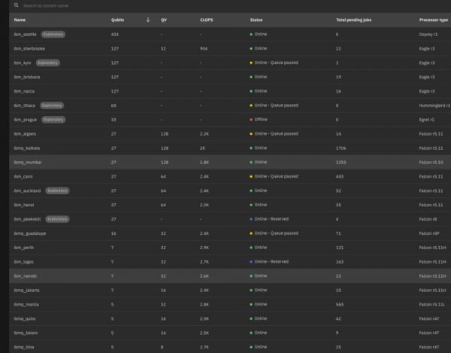Sort by the QV column header
451x353 pixels.
point(164,20)
